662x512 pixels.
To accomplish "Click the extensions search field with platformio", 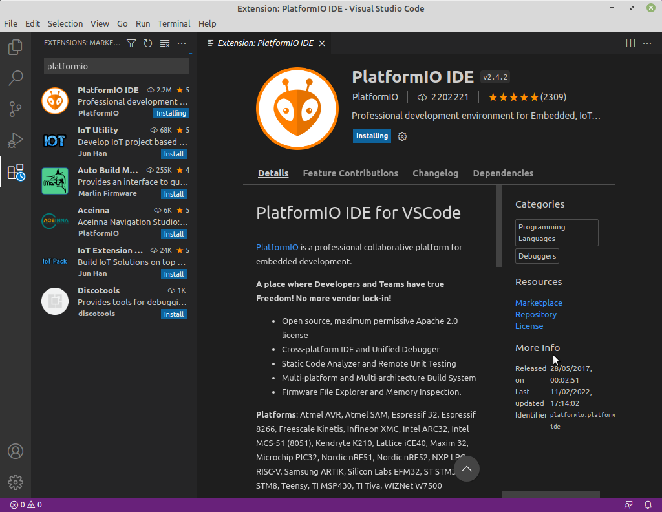I will [x=116, y=67].
